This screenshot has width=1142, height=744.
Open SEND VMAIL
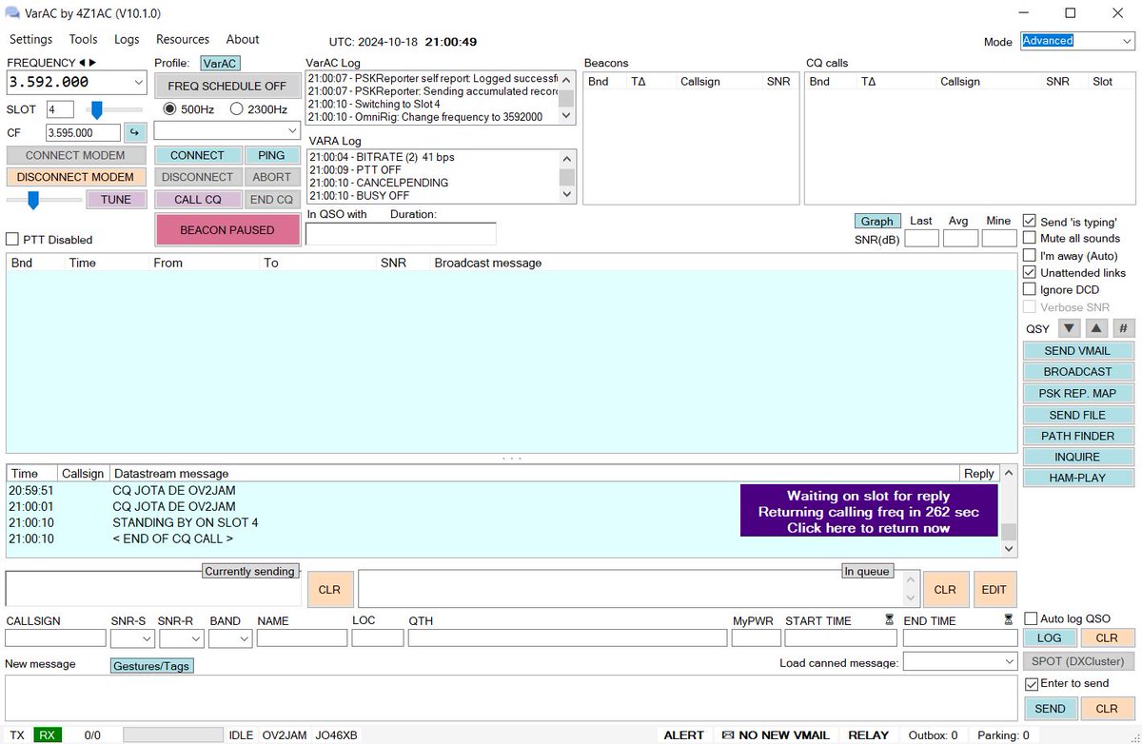[x=1078, y=350]
